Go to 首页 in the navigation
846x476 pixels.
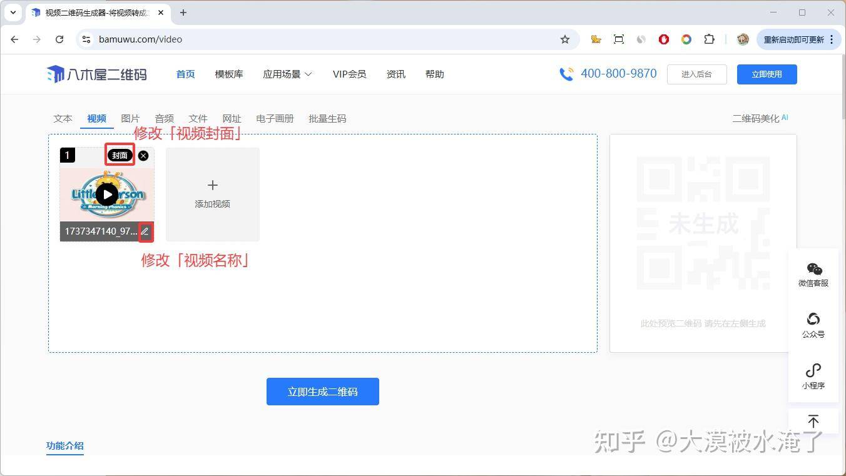185,74
